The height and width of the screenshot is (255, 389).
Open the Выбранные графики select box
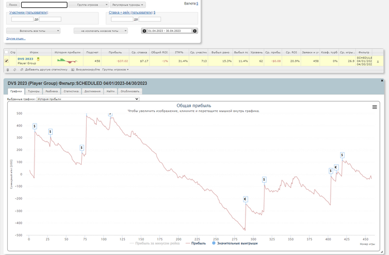pyautogui.click(x=88, y=99)
